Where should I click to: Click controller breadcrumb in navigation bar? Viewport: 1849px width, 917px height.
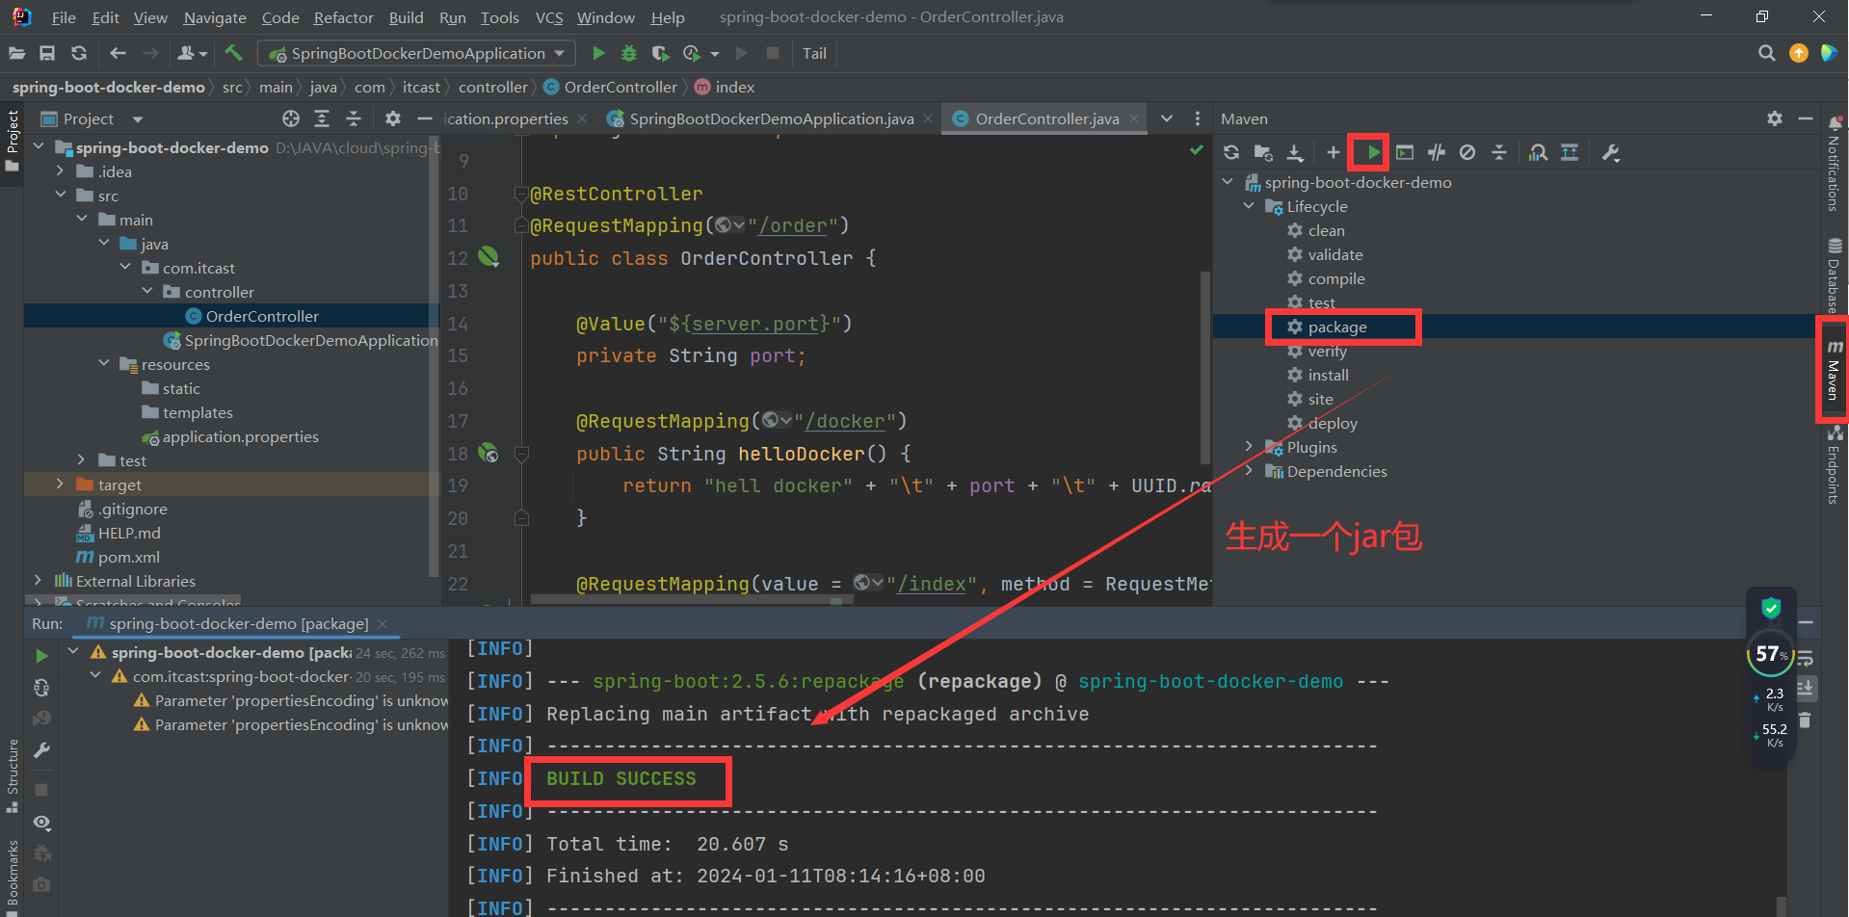[492, 87]
